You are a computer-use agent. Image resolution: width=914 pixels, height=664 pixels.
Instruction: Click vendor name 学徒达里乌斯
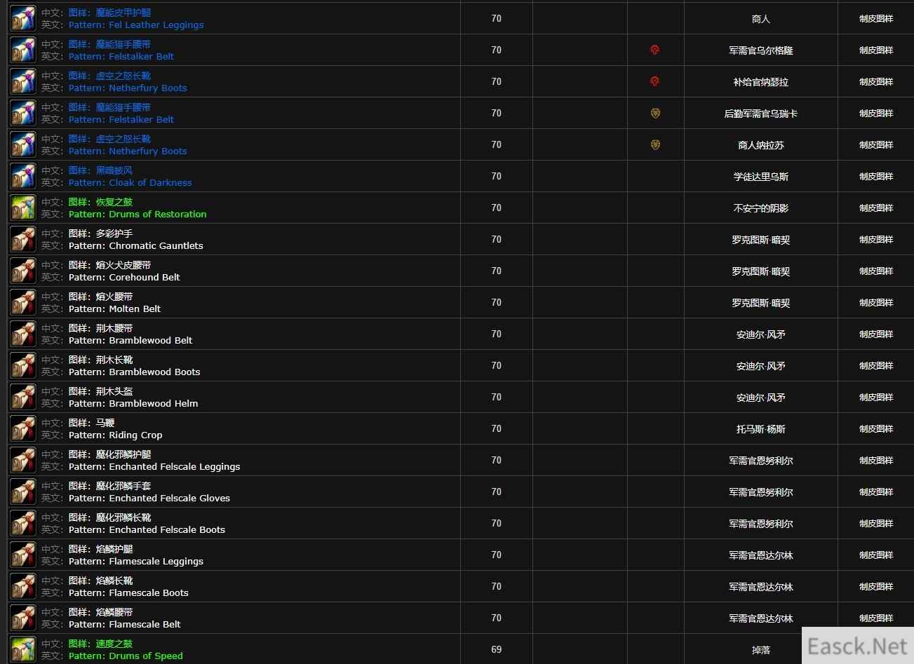pyautogui.click(x=761, y=177)
